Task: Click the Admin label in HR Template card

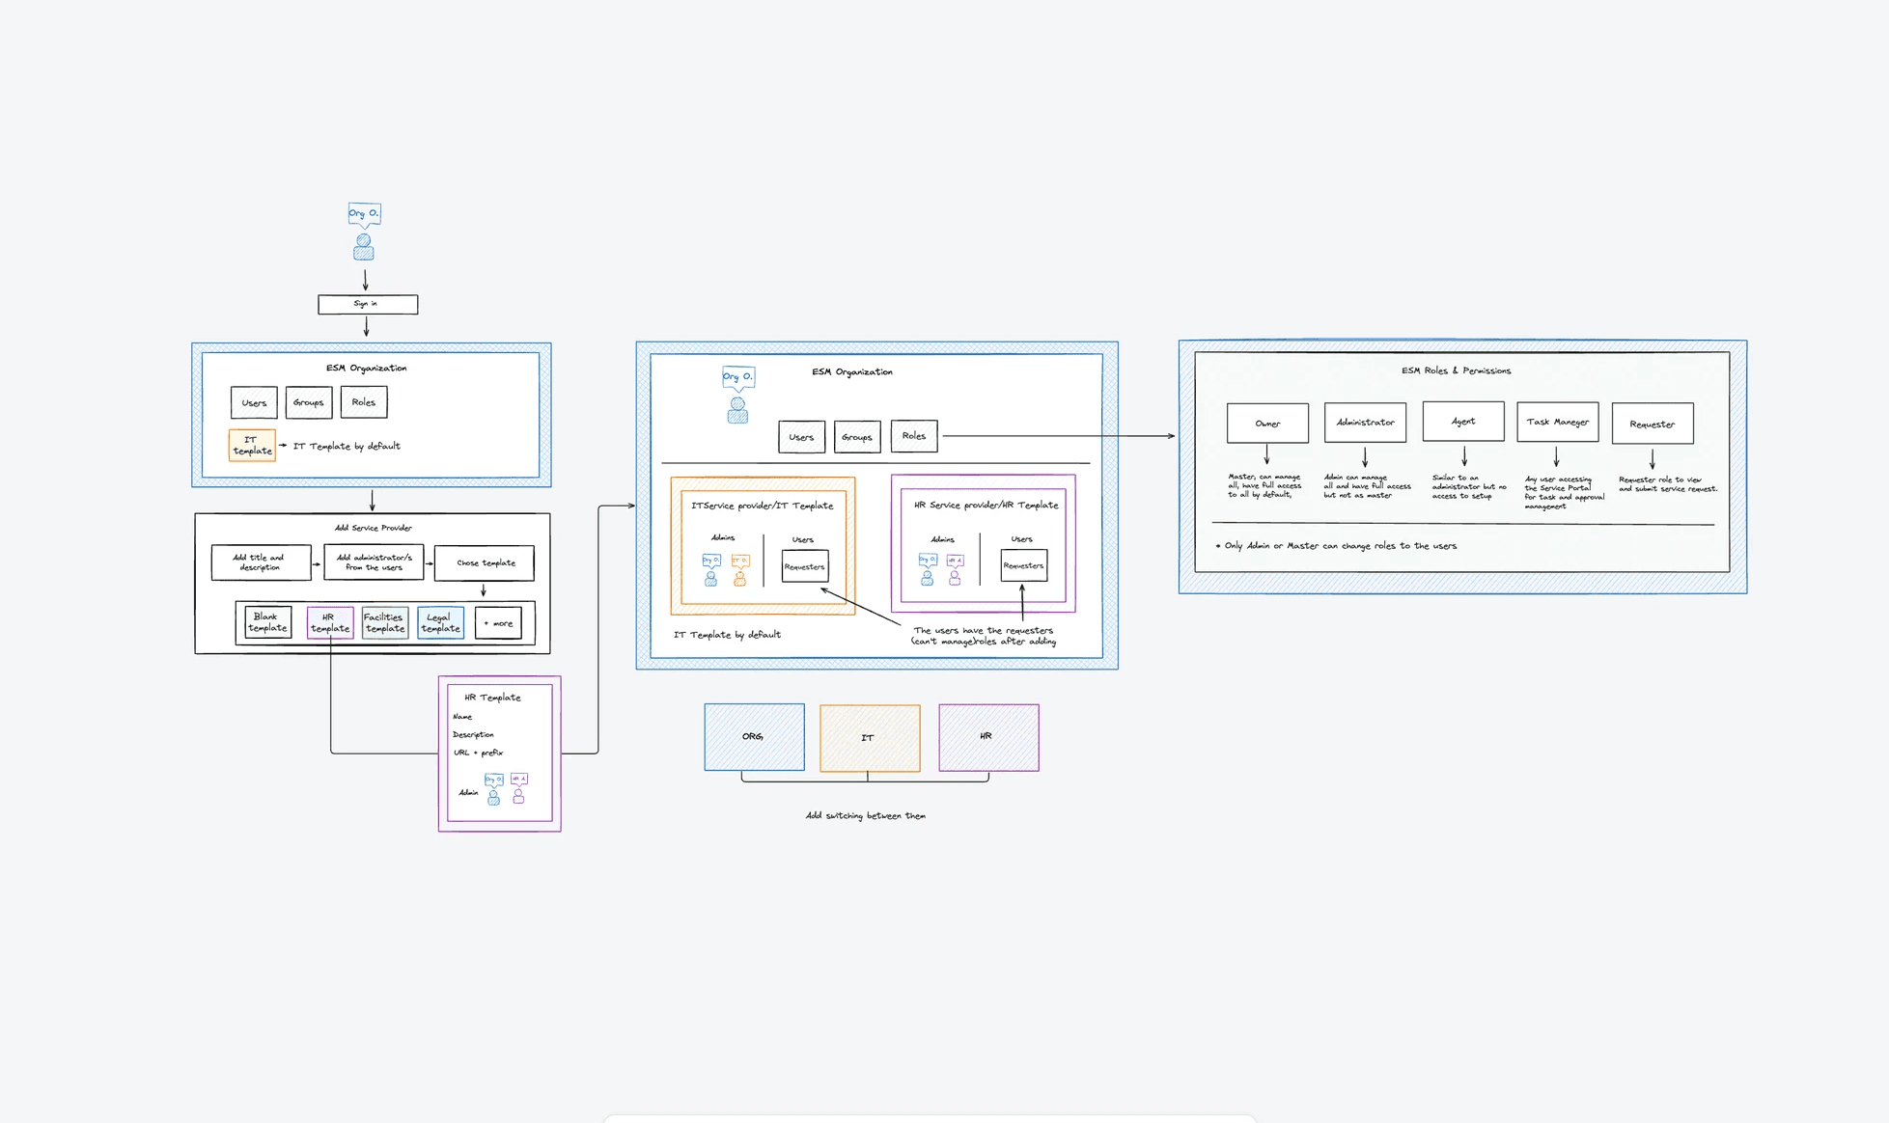Action: [x=468, y=793]
